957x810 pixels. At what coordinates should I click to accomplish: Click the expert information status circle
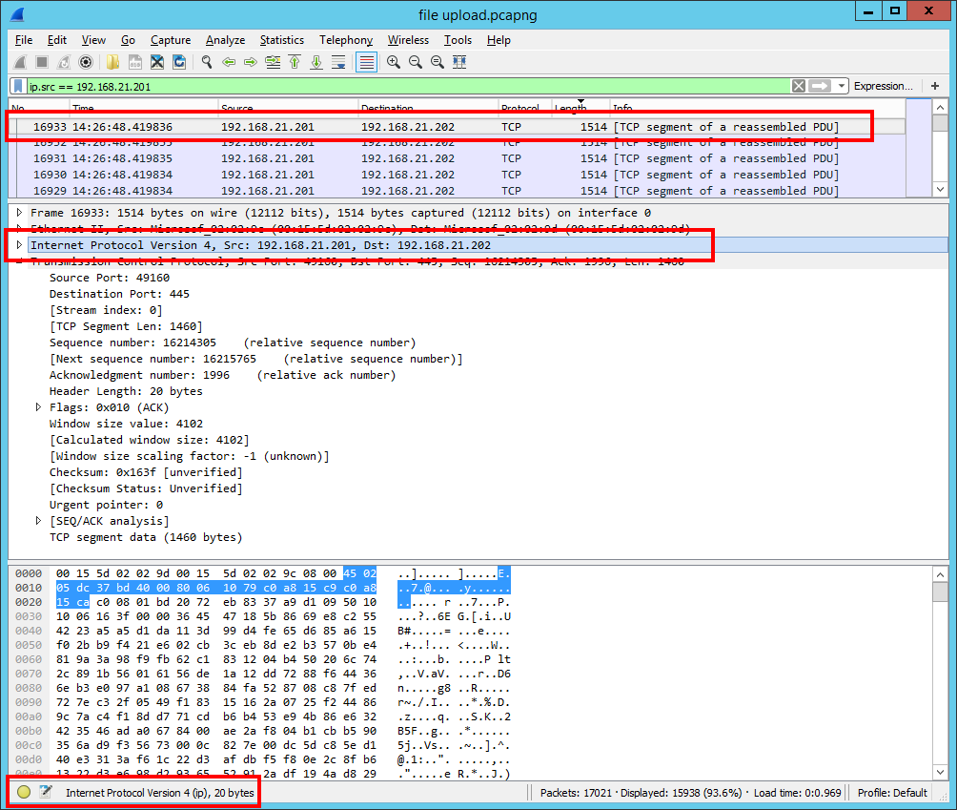tap(24, 792)
